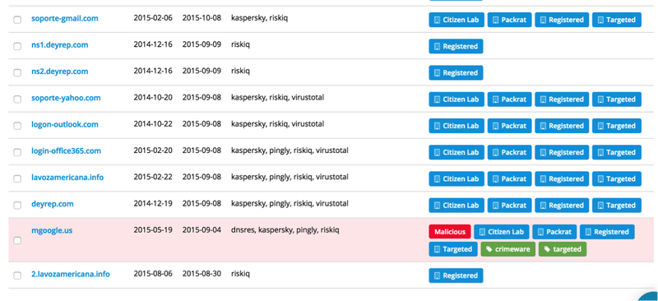Click Registered tag on 2.lavozamericana.info row
658x301 pixels.
click(x=456, y=276)
